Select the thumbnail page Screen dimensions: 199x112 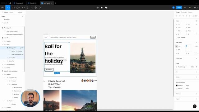click(7, 20)
